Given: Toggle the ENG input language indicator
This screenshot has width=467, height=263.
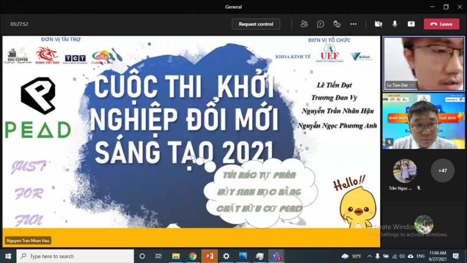Looking at the screenshot, I should coord(420,256).
